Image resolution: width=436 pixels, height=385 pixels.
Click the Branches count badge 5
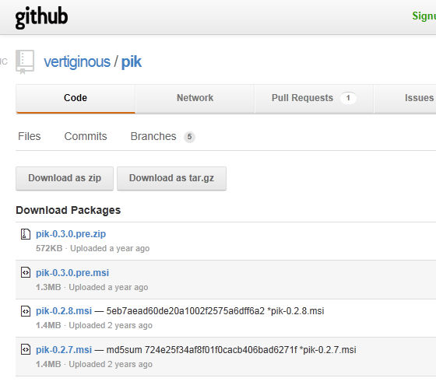pos(189,137)
